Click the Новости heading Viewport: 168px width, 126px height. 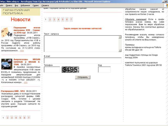20,19
